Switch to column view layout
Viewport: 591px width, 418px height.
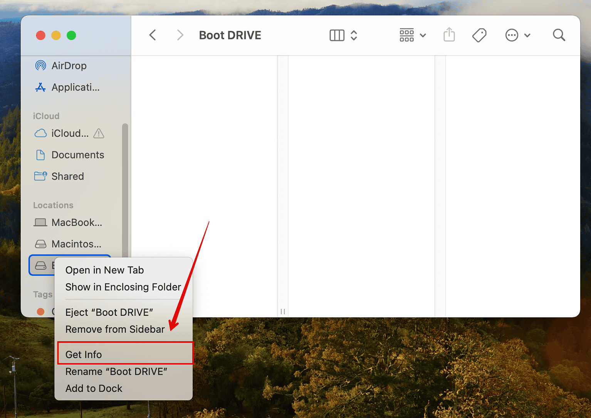click(x=336, y=35)
